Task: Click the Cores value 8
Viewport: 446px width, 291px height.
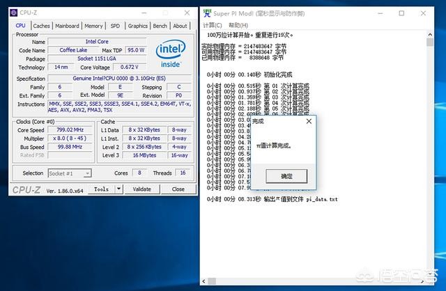Action: 139,173
